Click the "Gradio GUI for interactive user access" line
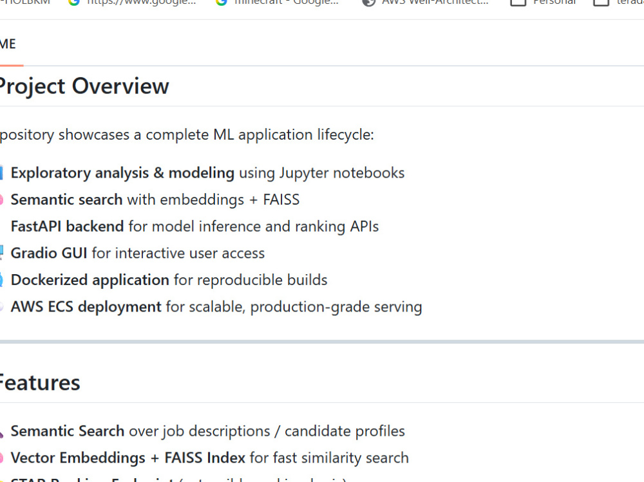 click(x=138, y=253)
